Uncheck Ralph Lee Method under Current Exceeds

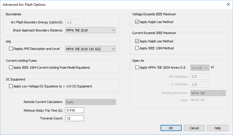click(137, 41)
